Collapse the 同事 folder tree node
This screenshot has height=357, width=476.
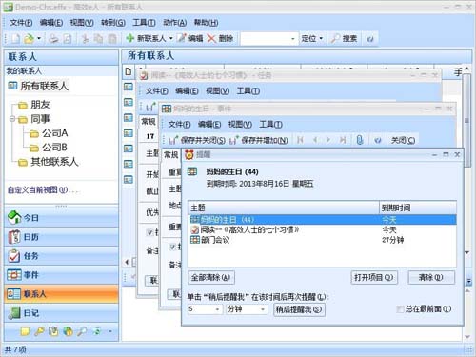point(12,119)
